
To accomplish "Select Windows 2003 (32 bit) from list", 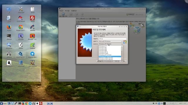I will point(110,58).
